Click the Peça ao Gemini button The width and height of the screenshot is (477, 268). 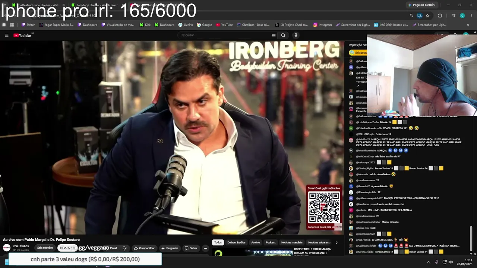coord(421,5)
